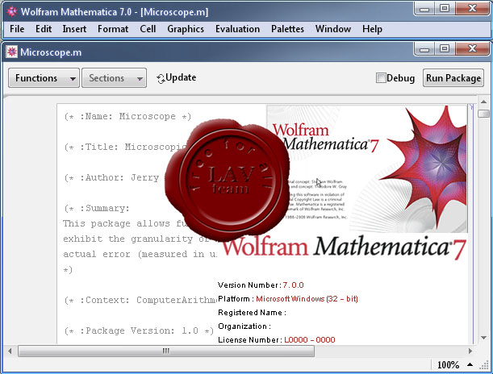The height and width of the screenshot is (374, 493).
Task: Click the Update refresh icon
Action: click(x=161, y=79)
